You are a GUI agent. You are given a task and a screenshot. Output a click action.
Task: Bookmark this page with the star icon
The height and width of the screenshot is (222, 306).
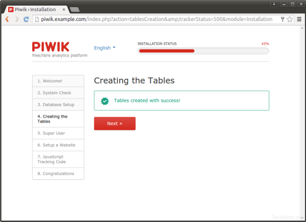coord(290,19)
